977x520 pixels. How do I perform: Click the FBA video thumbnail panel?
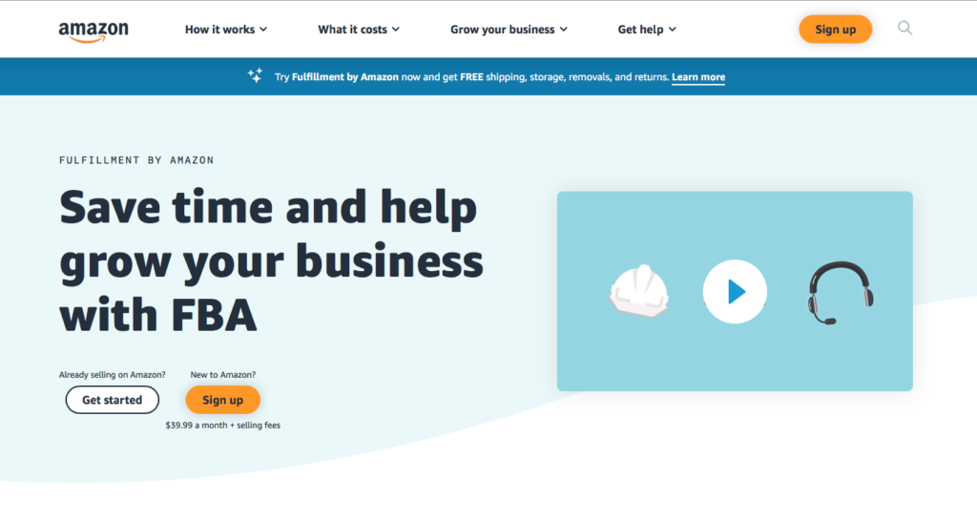735,291
